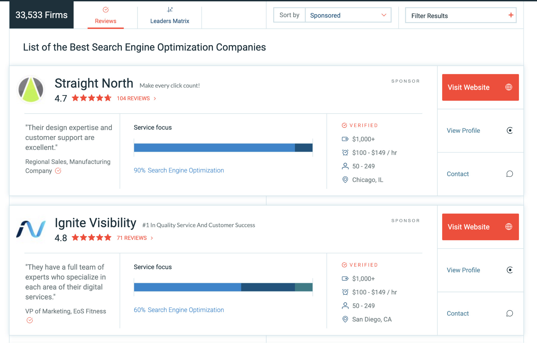537x343 pixels.
Task: Open Straight North's 104 Reviews link
Action: [x=133, y=98]
